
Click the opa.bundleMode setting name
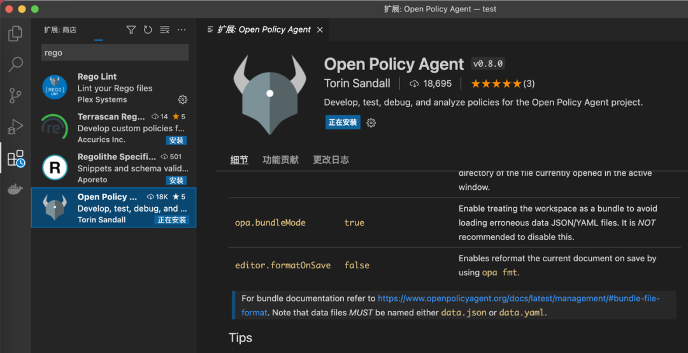tap(270, 222)
